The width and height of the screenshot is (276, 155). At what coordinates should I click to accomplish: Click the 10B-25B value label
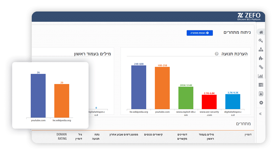162,65
